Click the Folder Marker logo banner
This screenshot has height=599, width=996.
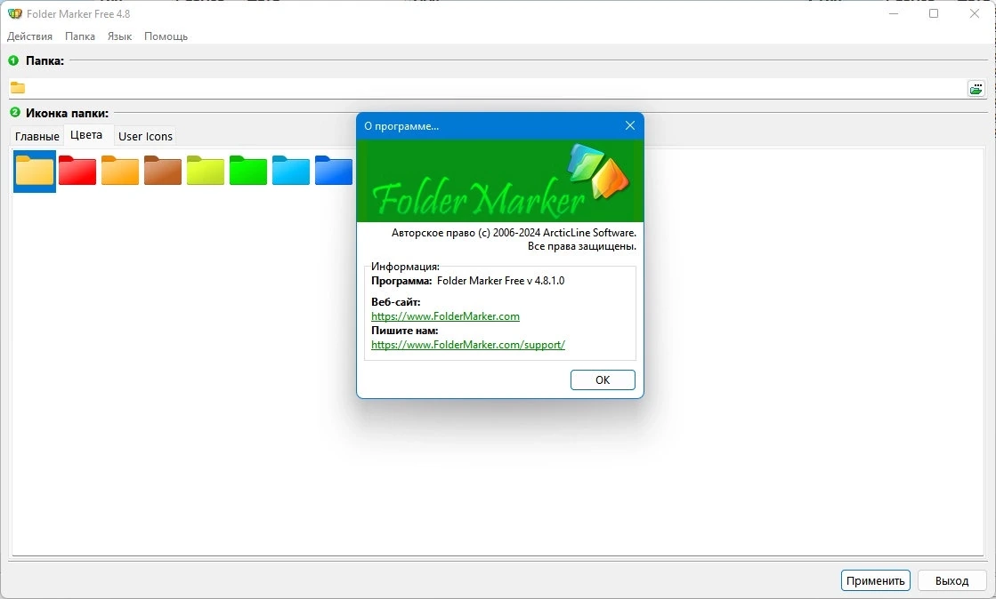click(500, 180)
